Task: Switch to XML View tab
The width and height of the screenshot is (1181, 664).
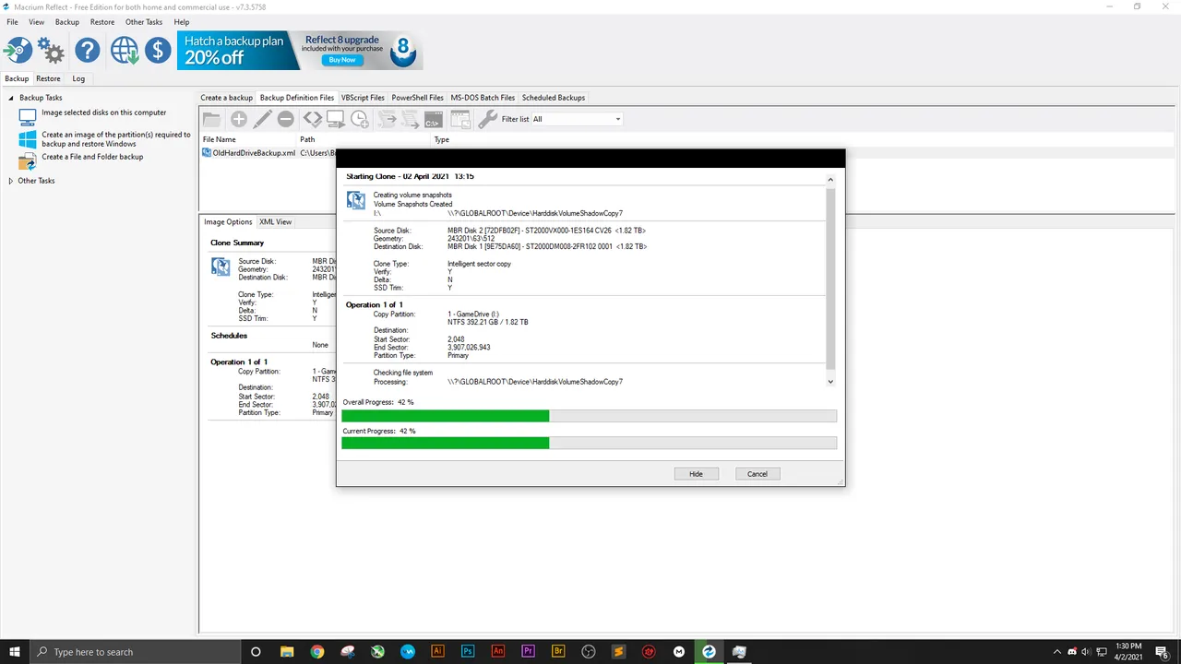Action: 275,221
